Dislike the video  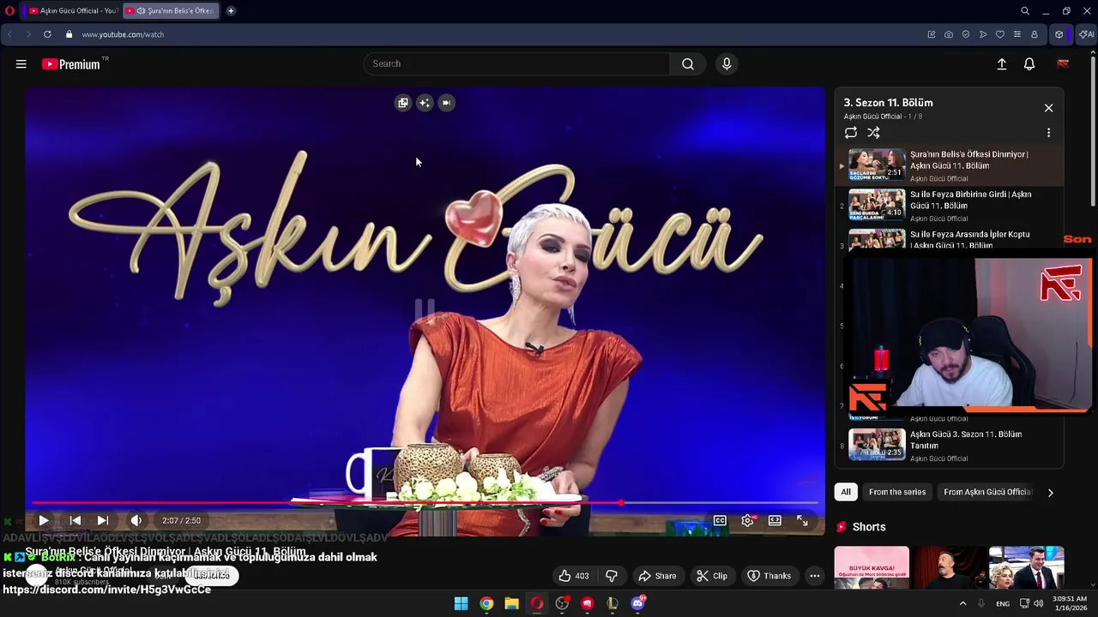pos(612,576)
